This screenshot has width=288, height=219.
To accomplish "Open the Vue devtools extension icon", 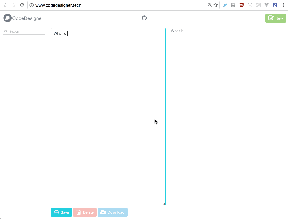I will coord(267,5).
